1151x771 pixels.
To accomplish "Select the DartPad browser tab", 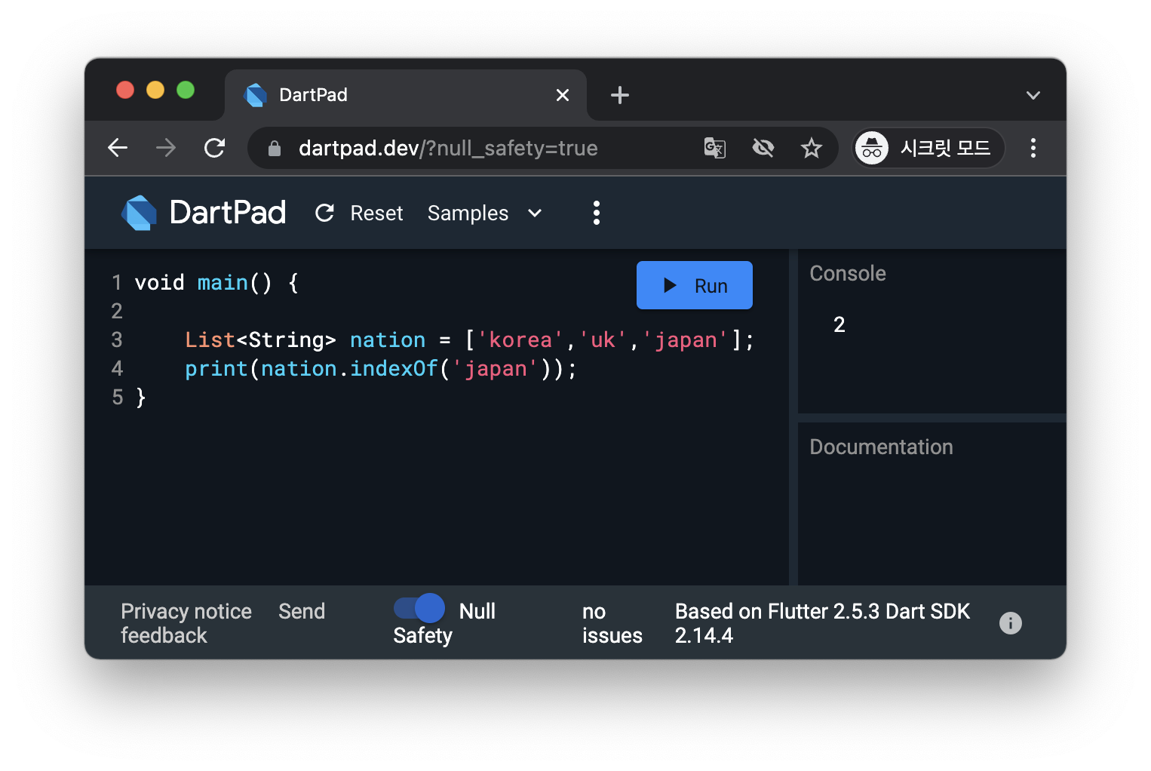I will pos(406,95).
